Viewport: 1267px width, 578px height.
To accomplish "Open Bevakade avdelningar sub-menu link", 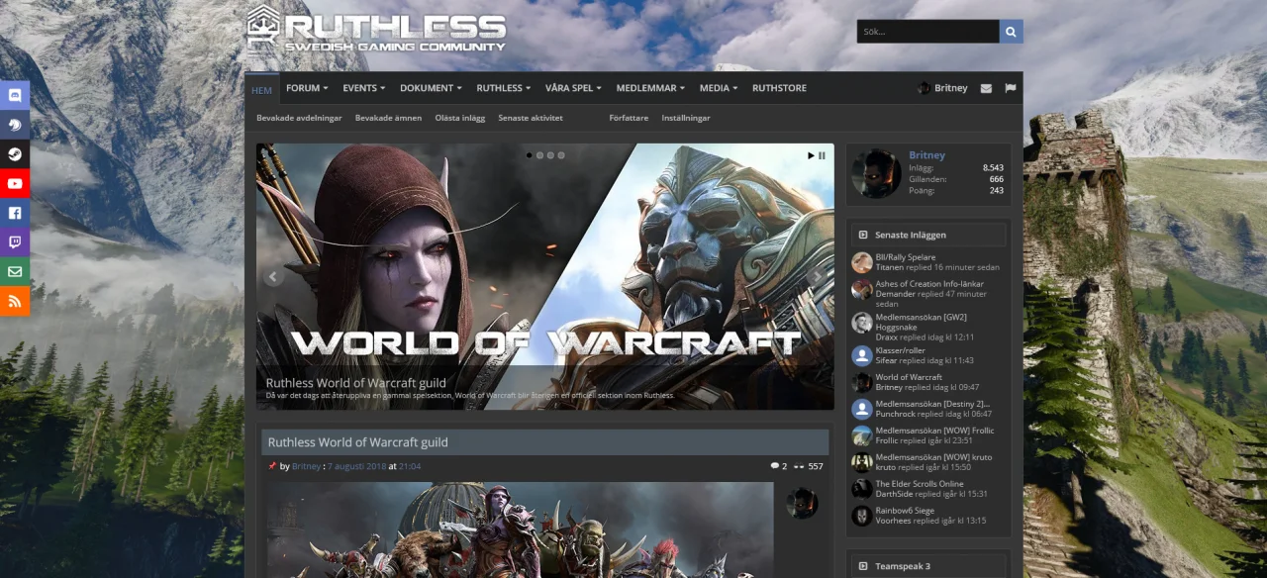I will click(299, 118).
